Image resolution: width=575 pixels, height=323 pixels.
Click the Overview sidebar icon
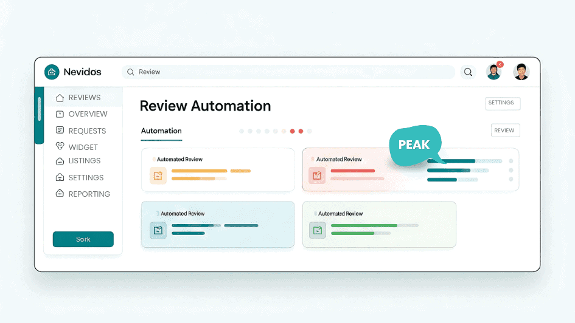(x=60, y=114)
